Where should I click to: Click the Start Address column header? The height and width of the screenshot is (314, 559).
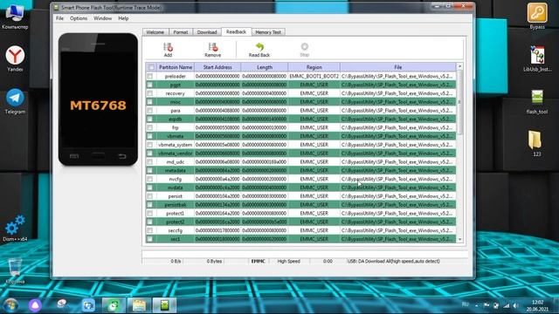[x=217, y=67]
